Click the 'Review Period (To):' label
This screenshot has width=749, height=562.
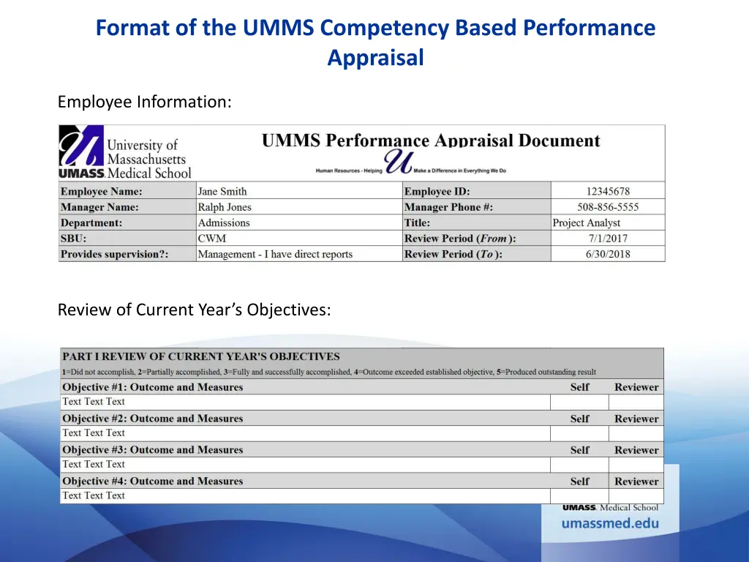click(453, 254)
